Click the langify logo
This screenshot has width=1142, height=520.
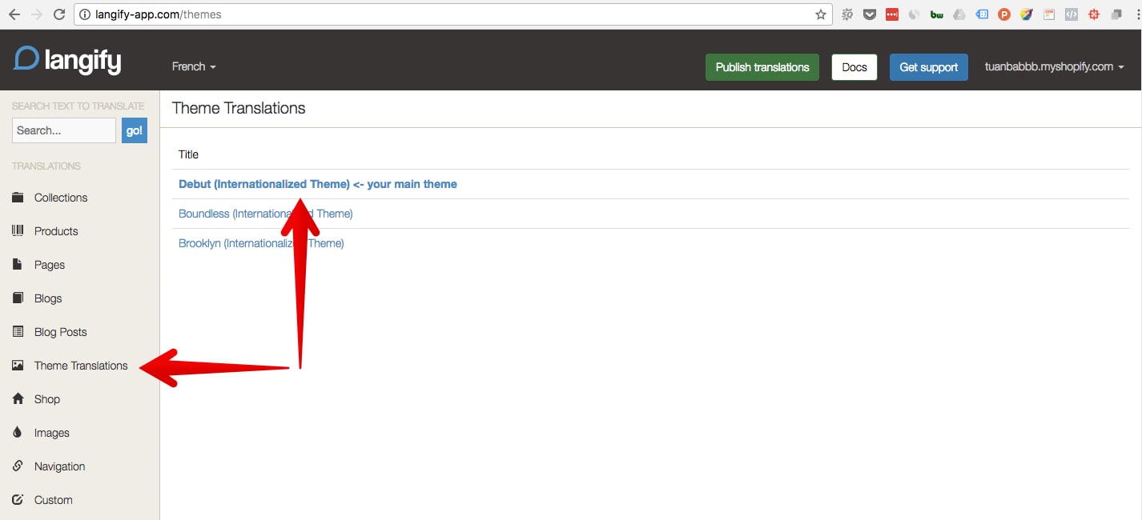[68, 60]
